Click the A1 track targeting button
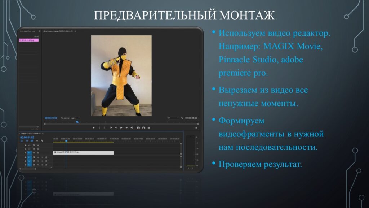369x208 pixels. click(30, 157)
